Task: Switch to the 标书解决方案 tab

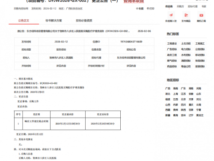Action: click(53, 21)
